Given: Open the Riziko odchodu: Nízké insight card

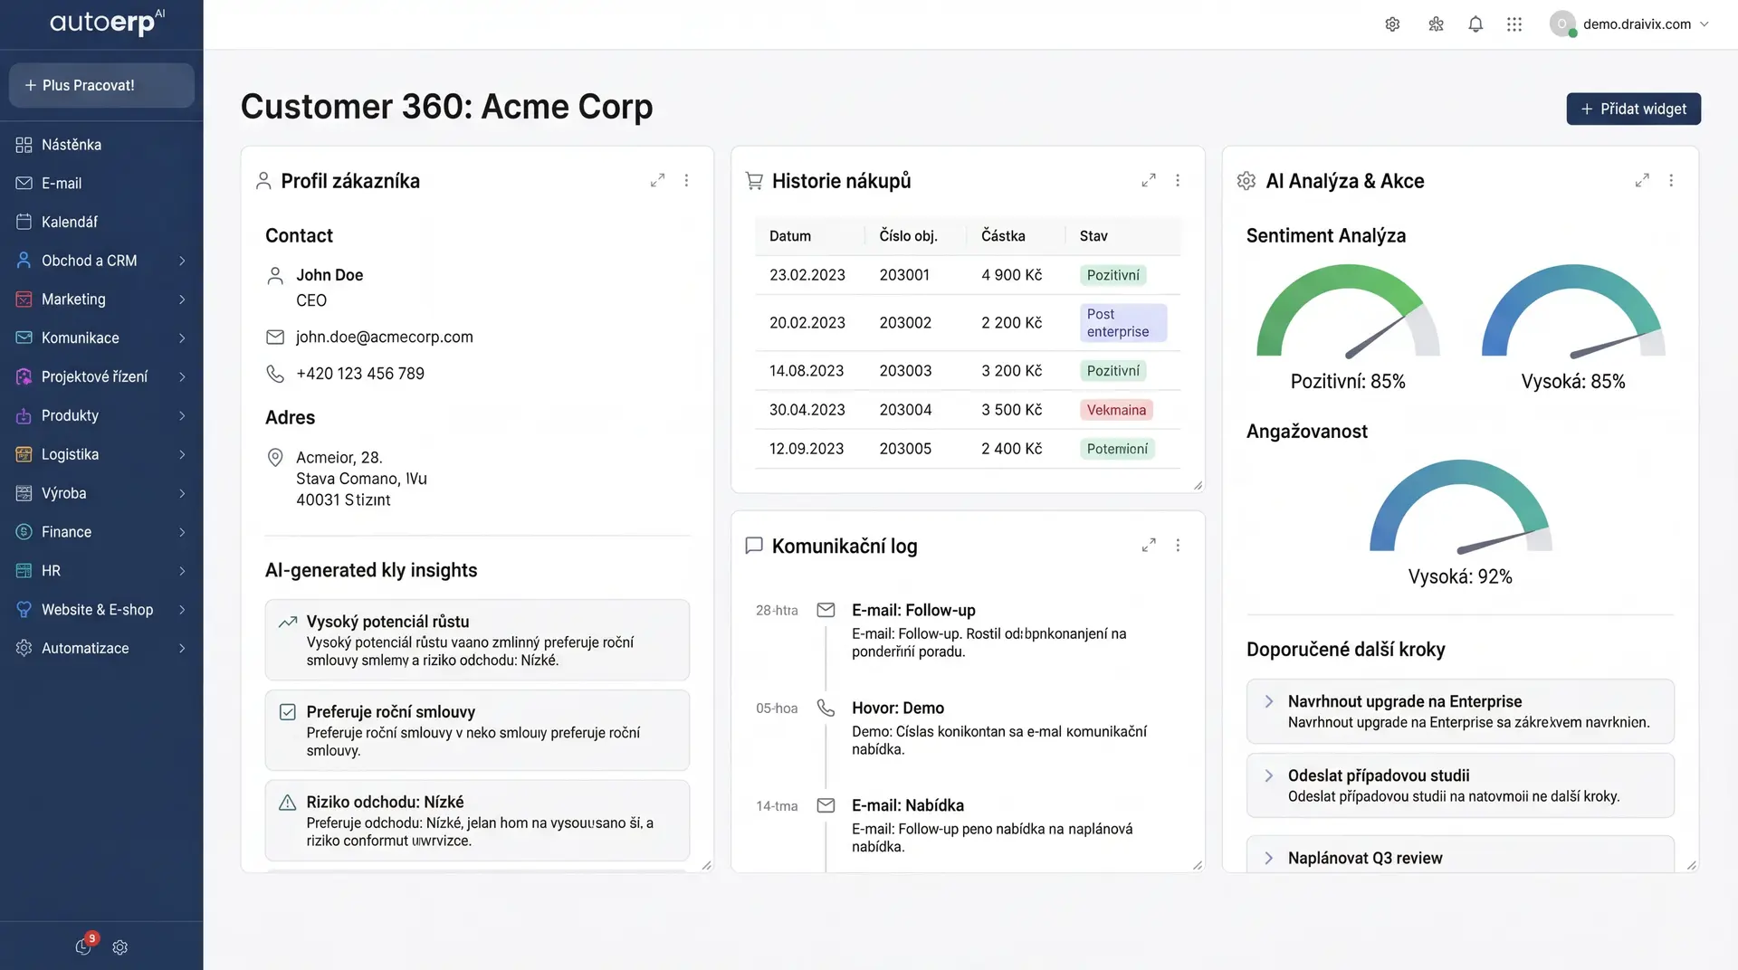Looking at the screenshot, I should pos(477,821).
